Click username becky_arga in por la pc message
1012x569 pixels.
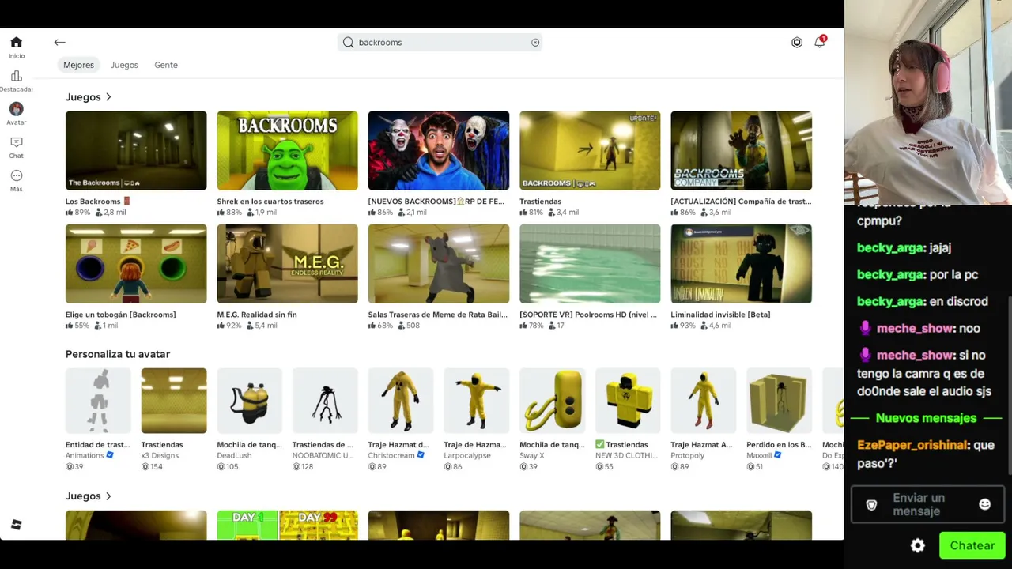[890, 275]
